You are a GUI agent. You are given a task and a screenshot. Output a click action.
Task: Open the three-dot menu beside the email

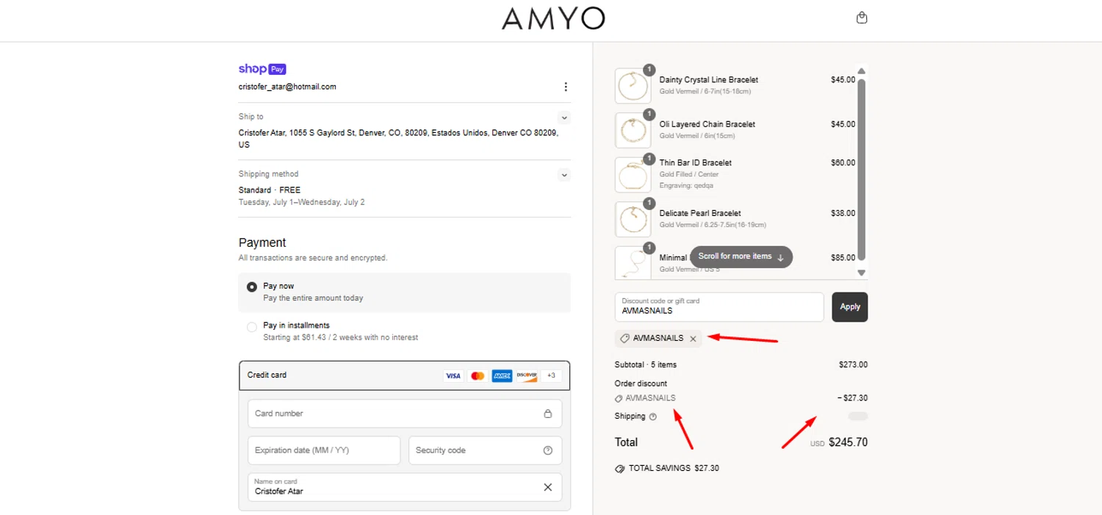(x=566, y=87)
